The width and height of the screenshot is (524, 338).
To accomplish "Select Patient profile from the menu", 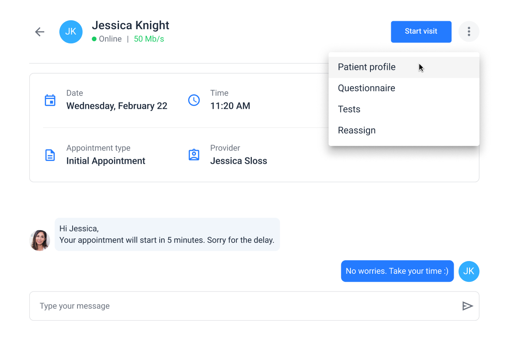I will pos(366,67).
